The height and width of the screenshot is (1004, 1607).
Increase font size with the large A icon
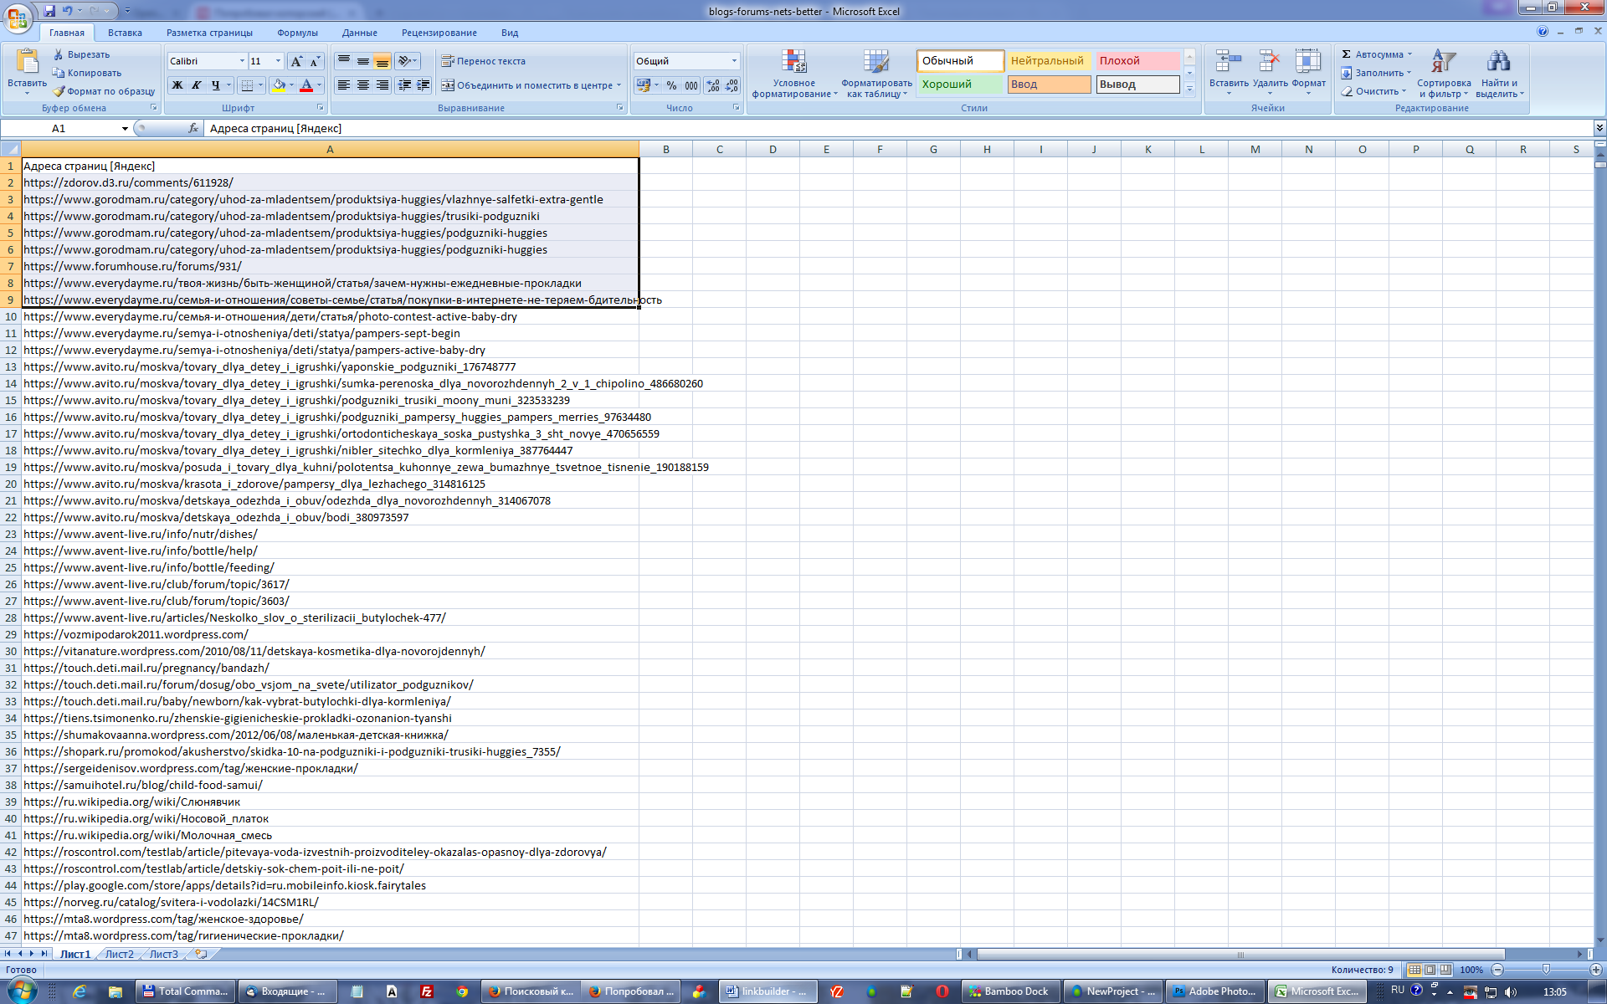coord(296,61)
